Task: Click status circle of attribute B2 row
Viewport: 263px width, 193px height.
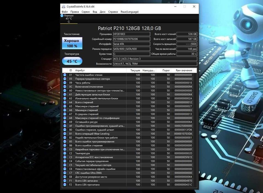Action: click(x=65, y=138)
